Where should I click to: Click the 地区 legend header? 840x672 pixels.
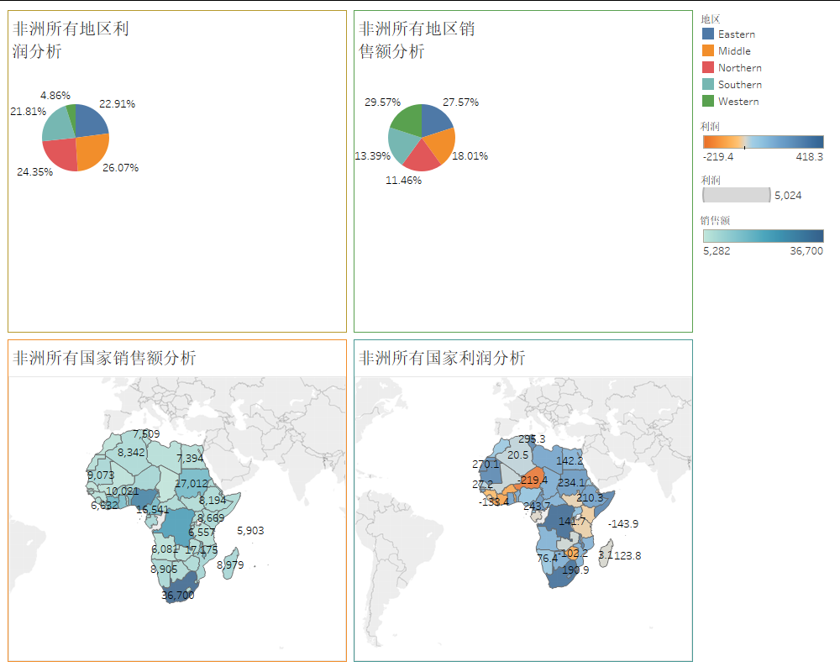(x=711, y=18)
